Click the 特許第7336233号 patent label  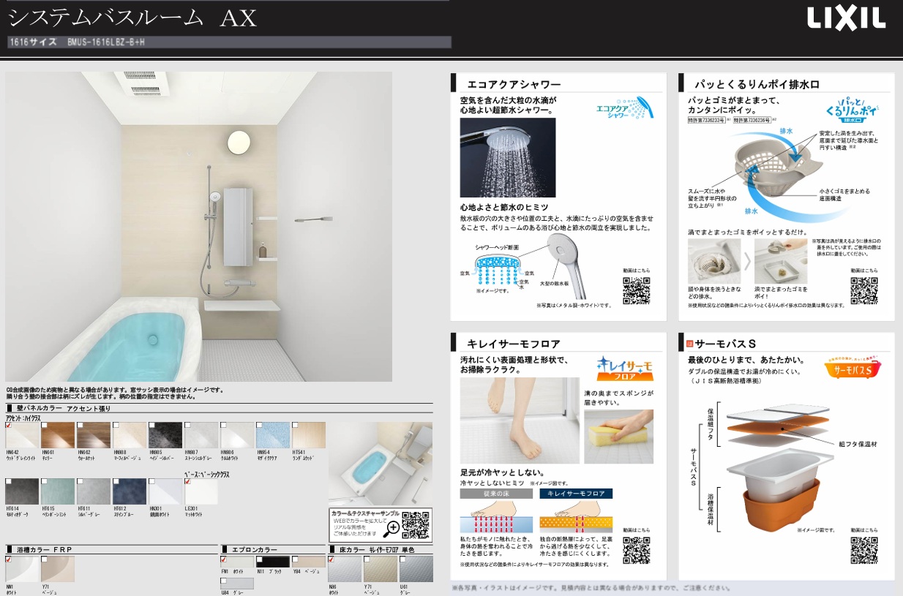click(707, 118)
